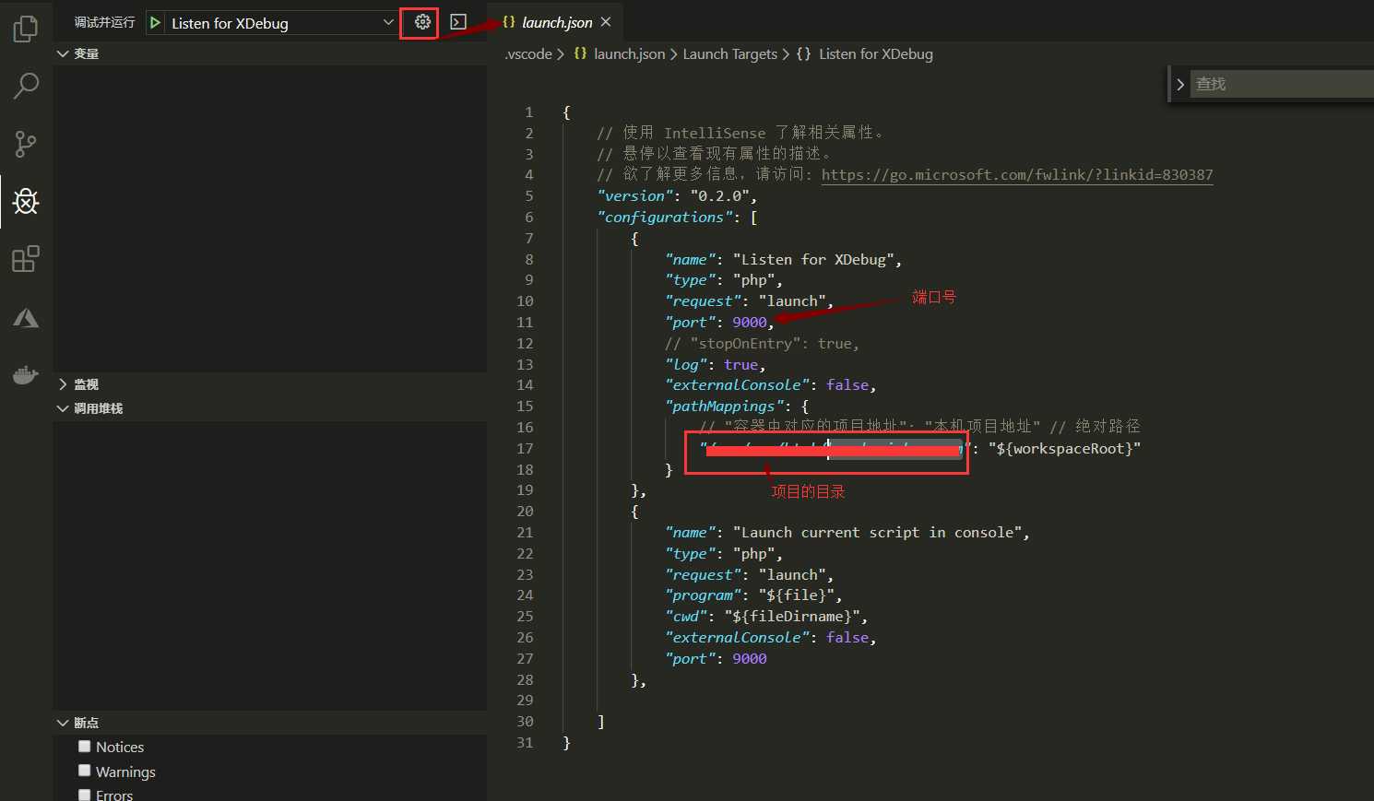Click .vscode breadcrumb segment
The width and height of the screenshot is (1374, 801).
click(529, 54)
